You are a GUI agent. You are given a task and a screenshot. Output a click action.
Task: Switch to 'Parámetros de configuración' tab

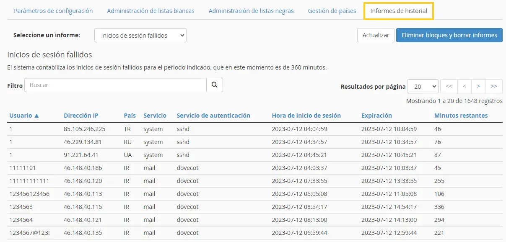tap(53, 11)
